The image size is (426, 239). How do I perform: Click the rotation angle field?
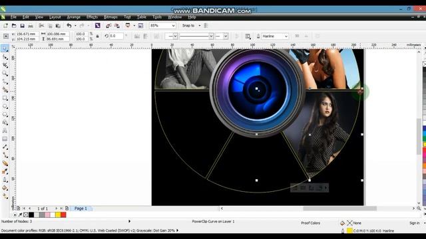(x=116, y=36)
